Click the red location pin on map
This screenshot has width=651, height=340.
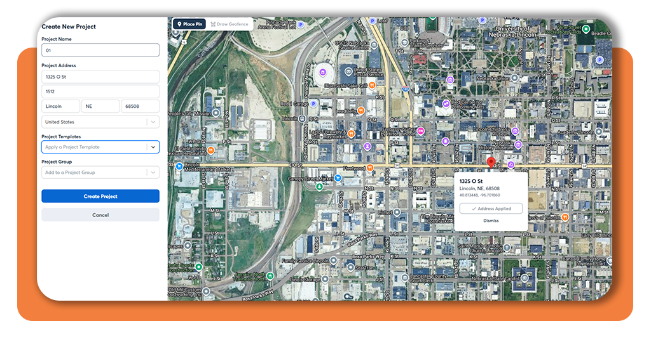(x=491, y=162)
